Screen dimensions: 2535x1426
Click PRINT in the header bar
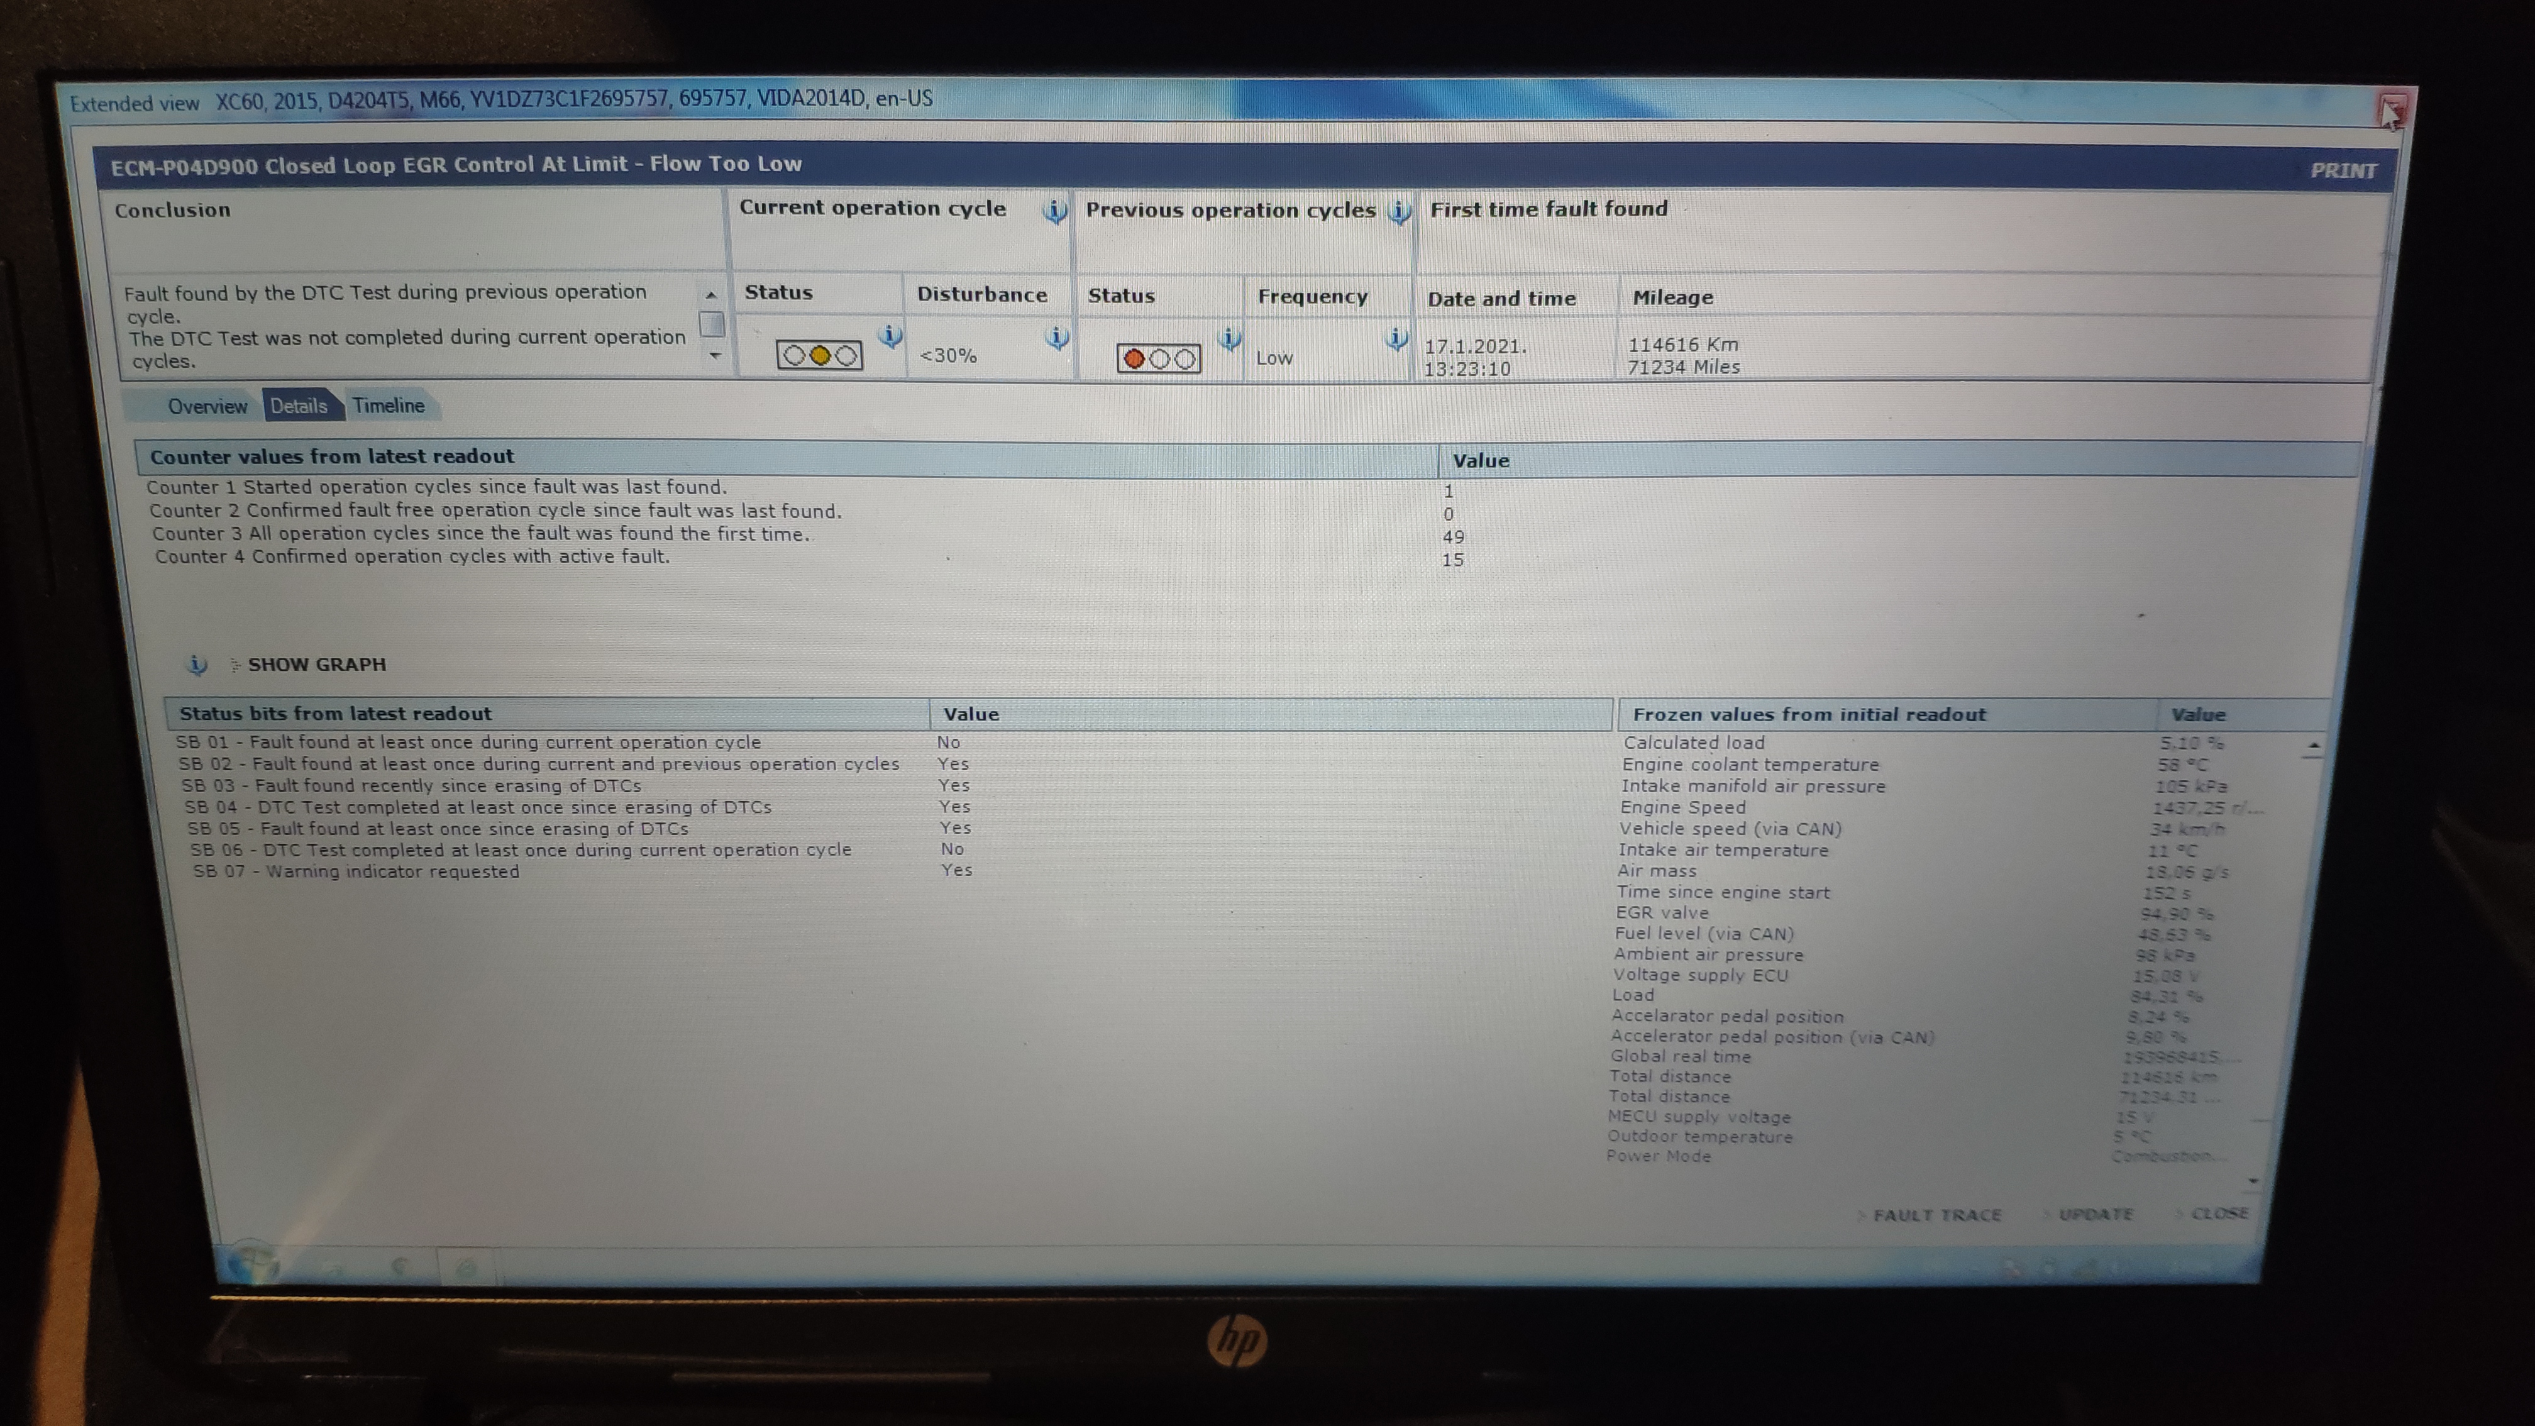(2343, 170)
